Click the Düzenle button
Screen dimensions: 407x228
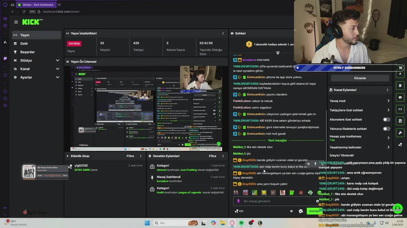pyautogui.click(x=360, y=78)
